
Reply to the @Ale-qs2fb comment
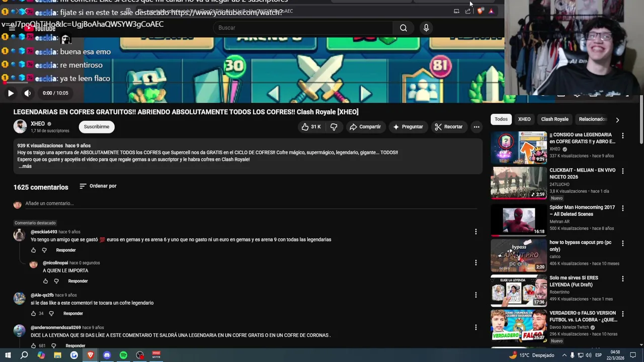coord(73,314)
